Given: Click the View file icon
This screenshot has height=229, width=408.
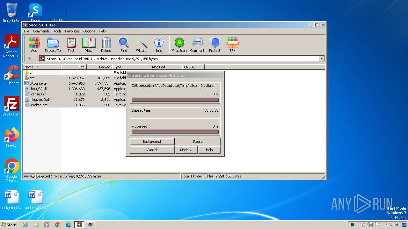Looking at the screenshot, I should [x=89, y=45].
